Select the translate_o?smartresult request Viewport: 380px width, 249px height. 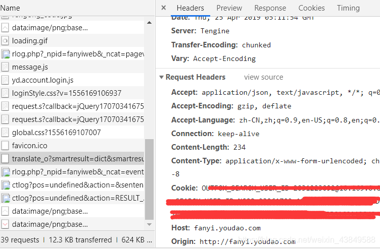(72, 159)
